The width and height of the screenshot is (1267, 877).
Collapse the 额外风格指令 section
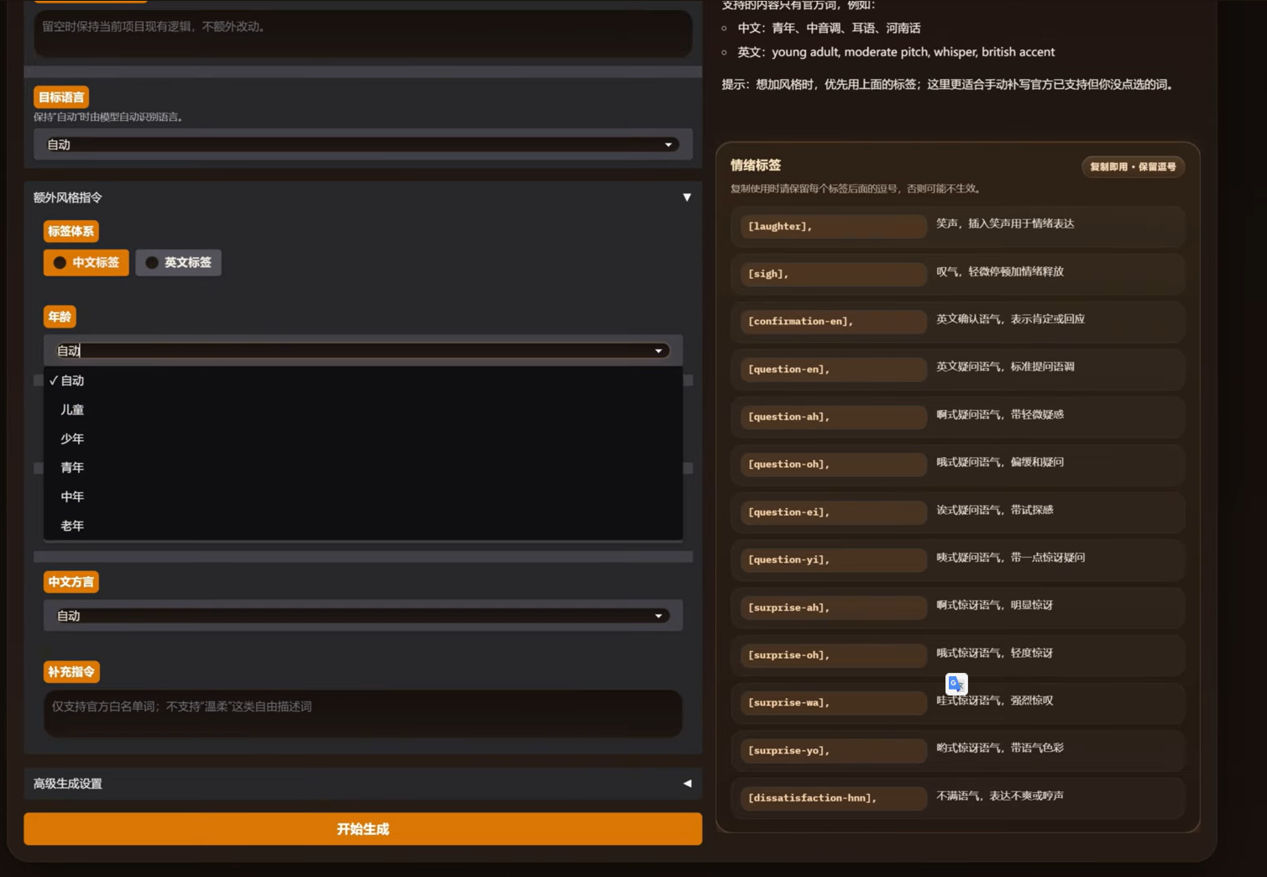pyautogui.click(x=686, y=197)
